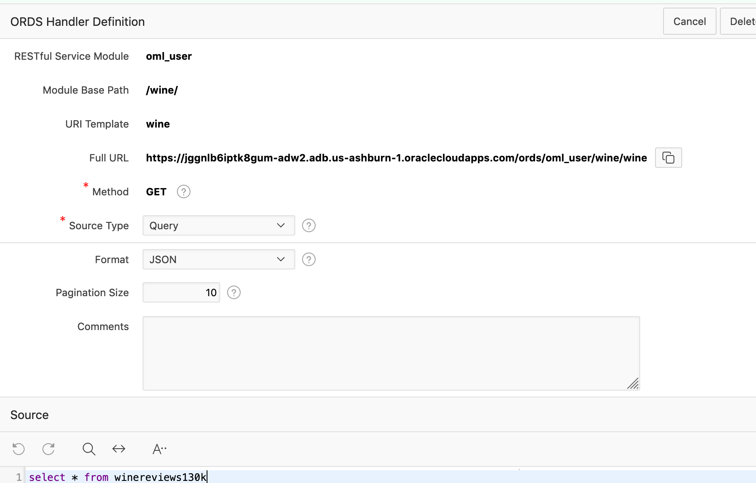Click the autocomplete arrows icon in the editor toolbar
Viewport: 756px width, 483px height.
tap(119, 449)
